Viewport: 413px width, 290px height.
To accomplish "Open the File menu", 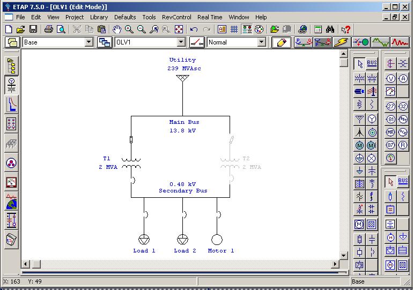I will pos(20,17).
